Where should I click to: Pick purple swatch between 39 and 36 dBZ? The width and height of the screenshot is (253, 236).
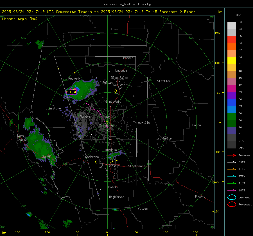click(x=232, y=95)
